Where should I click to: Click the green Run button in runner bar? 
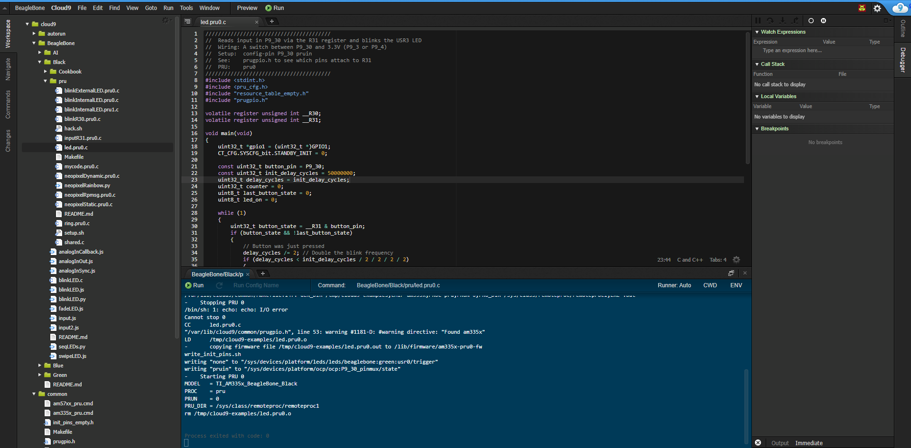click(x=195, y=285)
